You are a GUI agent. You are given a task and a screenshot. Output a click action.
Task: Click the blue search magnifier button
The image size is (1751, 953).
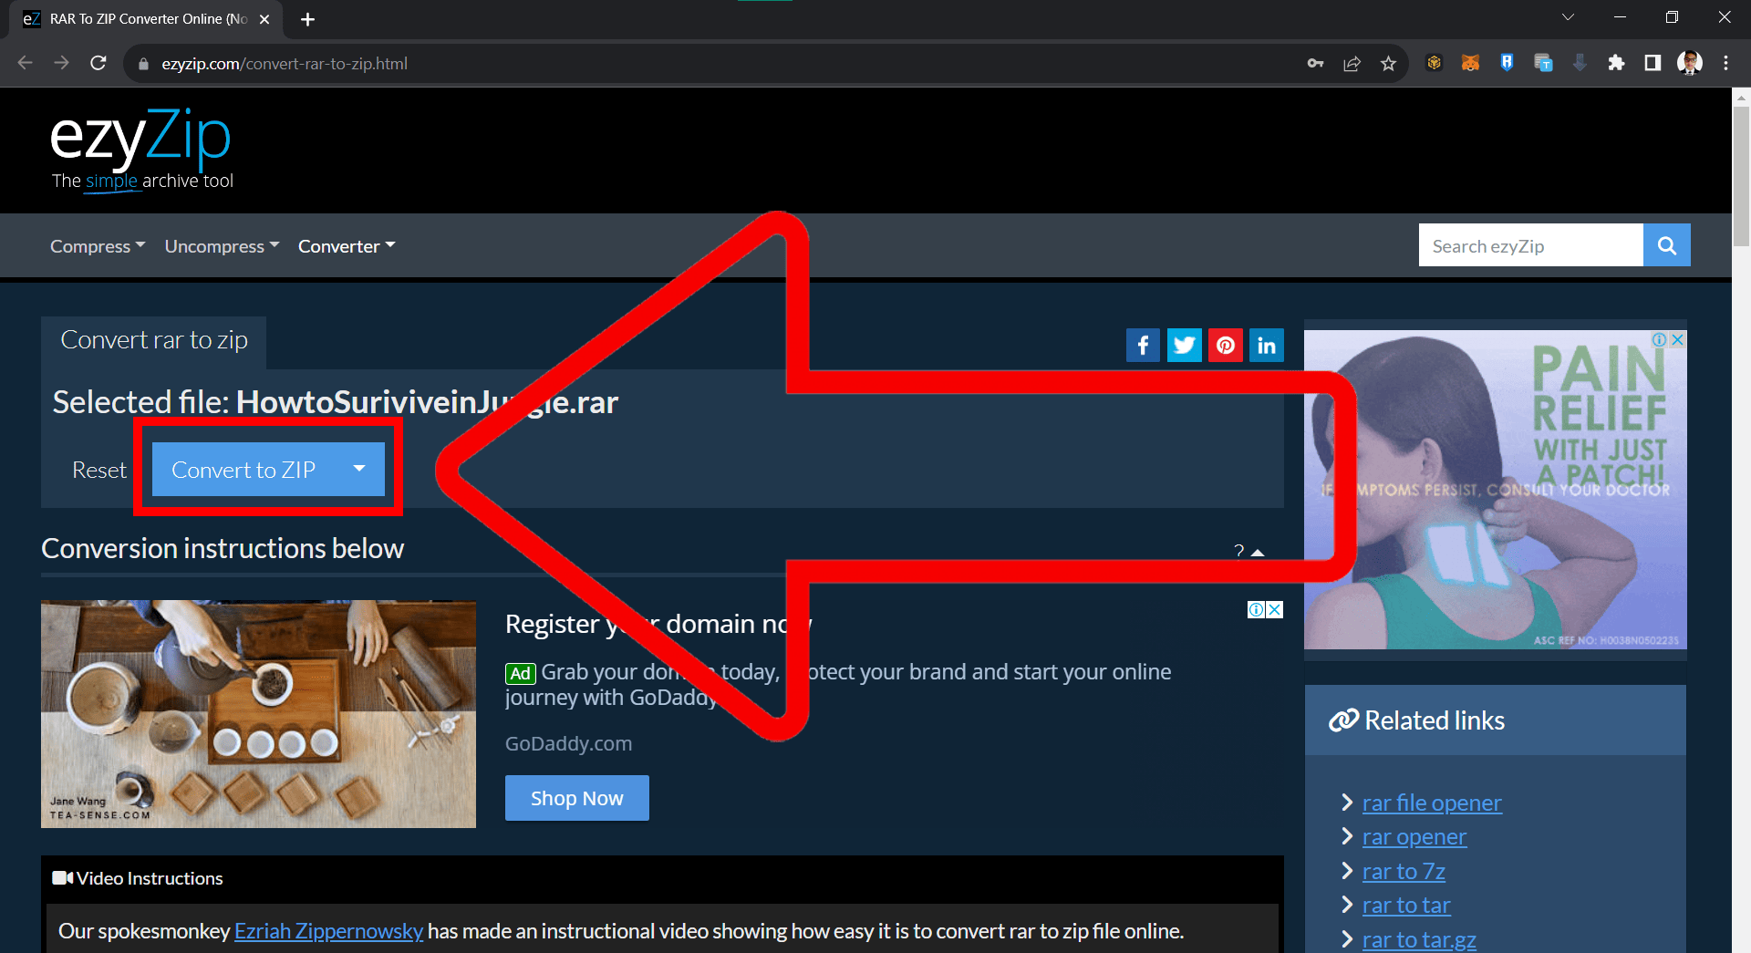[1666, 245]
